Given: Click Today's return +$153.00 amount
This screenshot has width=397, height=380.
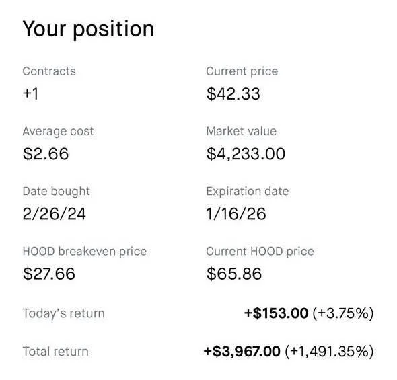Looking at the screenshot, I should click(277, 313).
